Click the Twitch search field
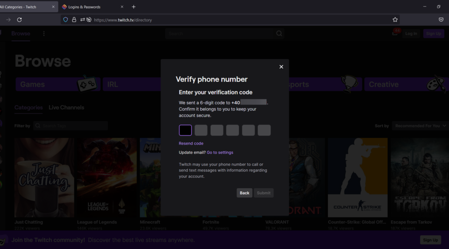 (x=219, y=33)
